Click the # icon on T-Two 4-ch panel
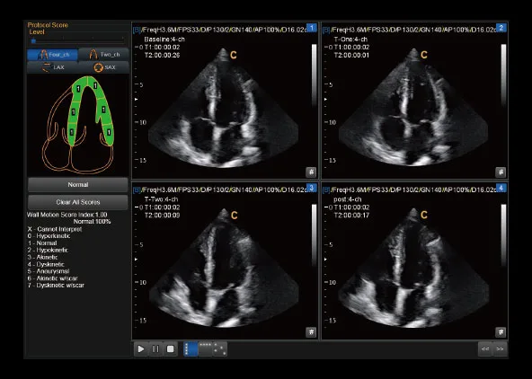Image resolution: width=532 pixels, height=379 pixels. [x=311, y=332]
